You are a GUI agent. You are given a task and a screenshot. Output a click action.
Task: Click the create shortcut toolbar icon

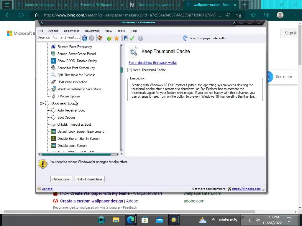coord(125,38)
